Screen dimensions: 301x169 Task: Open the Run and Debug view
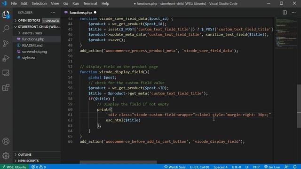point(6,58)
